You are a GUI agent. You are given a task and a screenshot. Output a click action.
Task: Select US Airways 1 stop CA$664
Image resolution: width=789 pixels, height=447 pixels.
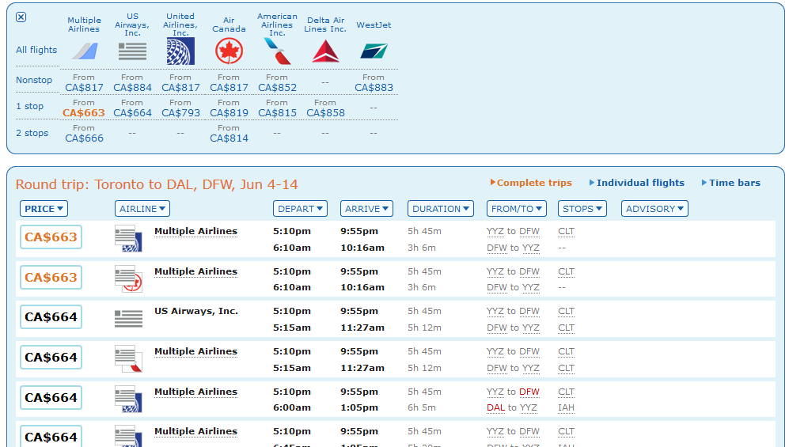(132, 113)
